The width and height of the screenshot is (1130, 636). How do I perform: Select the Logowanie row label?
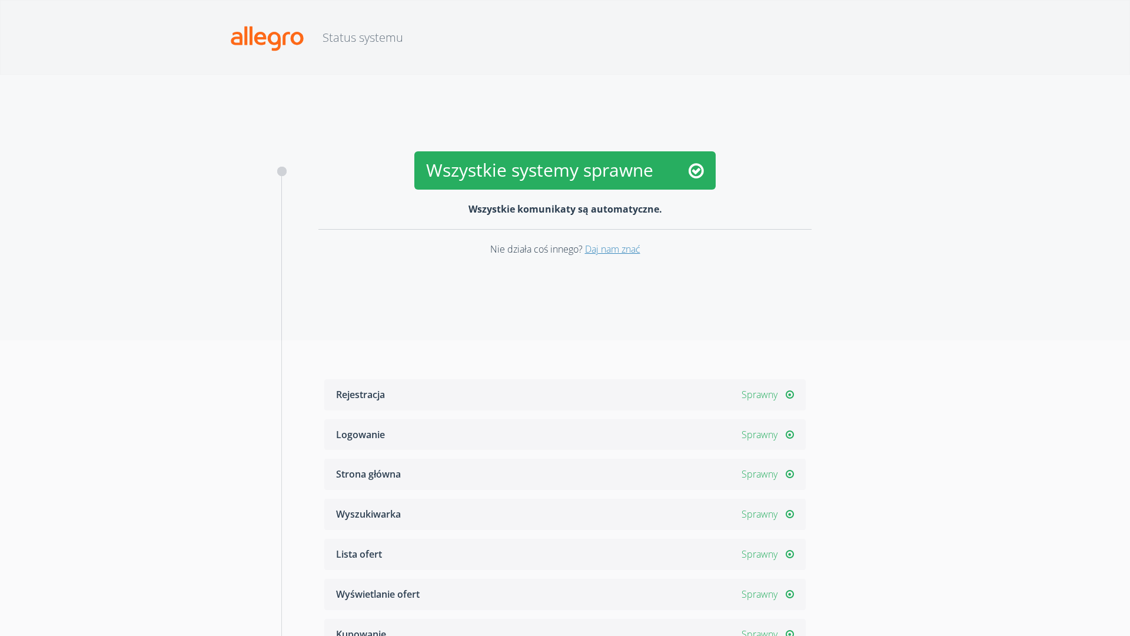click(x=360, y=435)
